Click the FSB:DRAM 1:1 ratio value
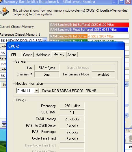 tap(72, 112)
